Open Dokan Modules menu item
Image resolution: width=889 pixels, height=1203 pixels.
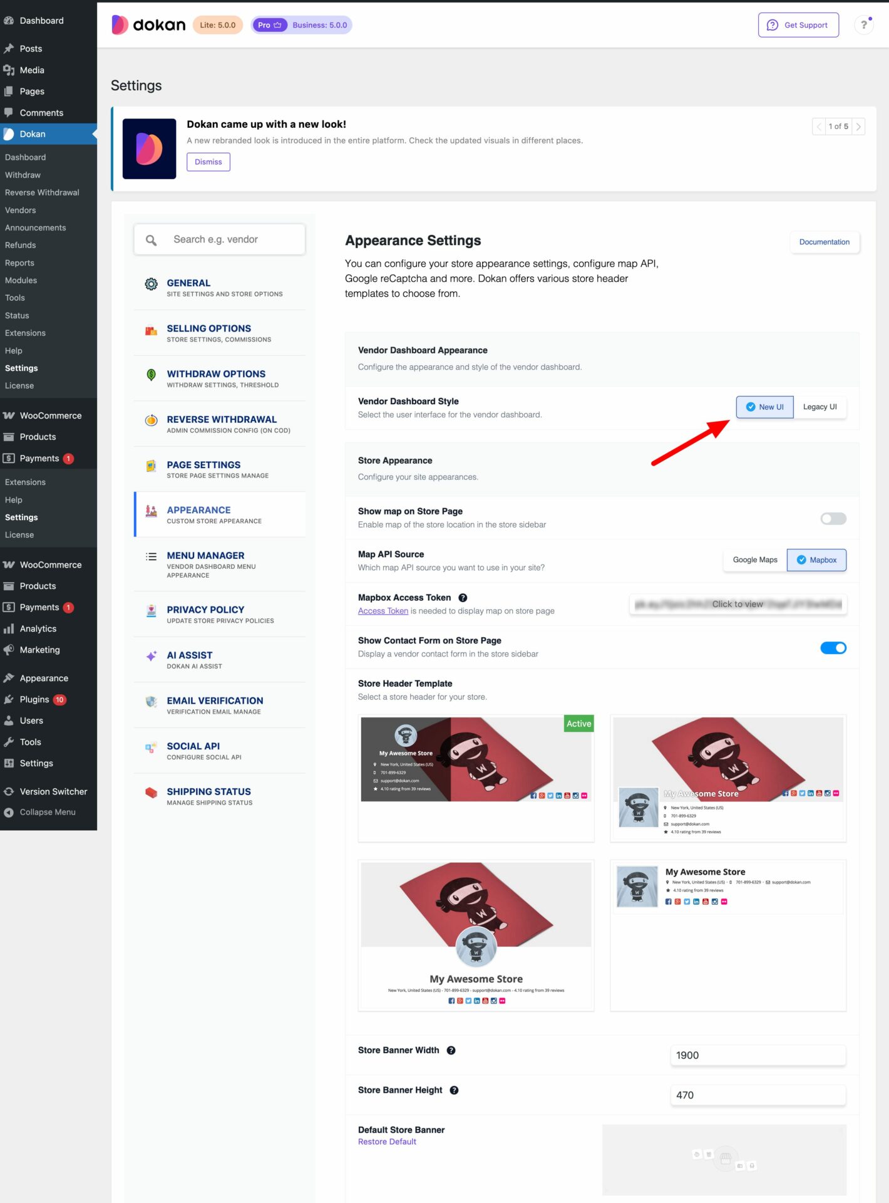[x=21, y=281]
